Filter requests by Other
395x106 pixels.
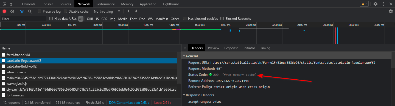click(175, 19)
